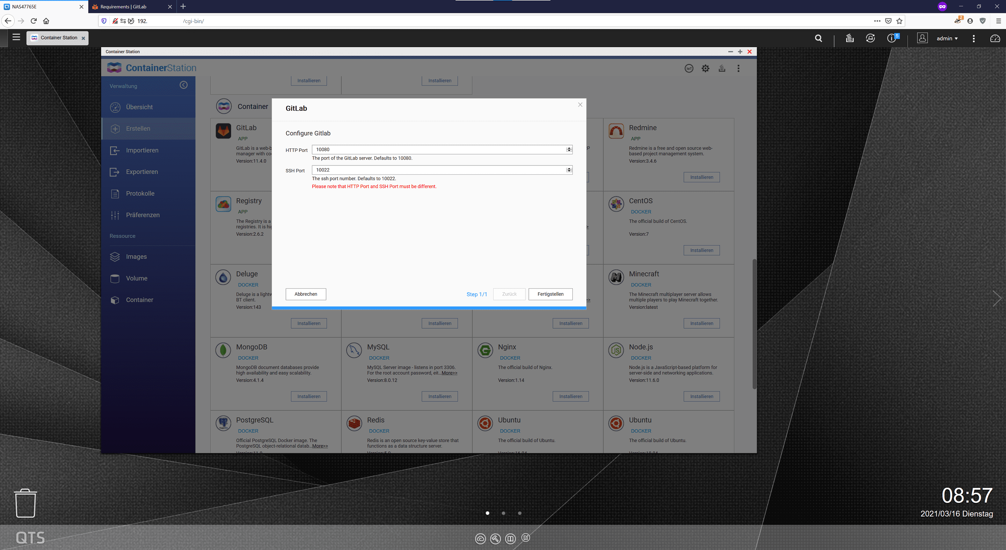Click Installieren for Minecraft
Image resolution: width=1006 pixels, height=550 pixels.
pyautogui.click(x=701, y=323)
